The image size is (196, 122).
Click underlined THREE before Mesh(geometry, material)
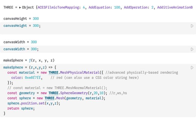49,98
